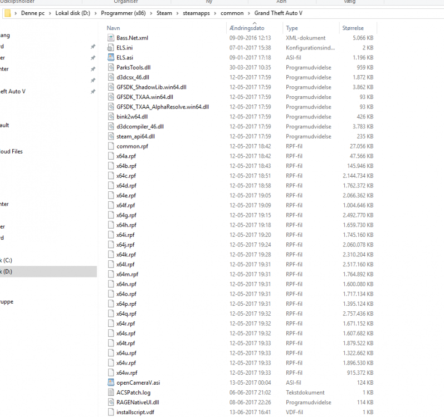Open 'loud Files' sidebar item
444x417 pixels.
pos(11,151)
